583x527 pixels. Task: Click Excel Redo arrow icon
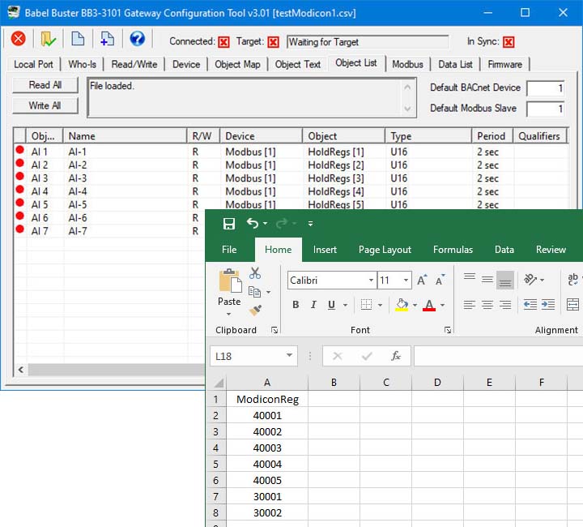282,223
